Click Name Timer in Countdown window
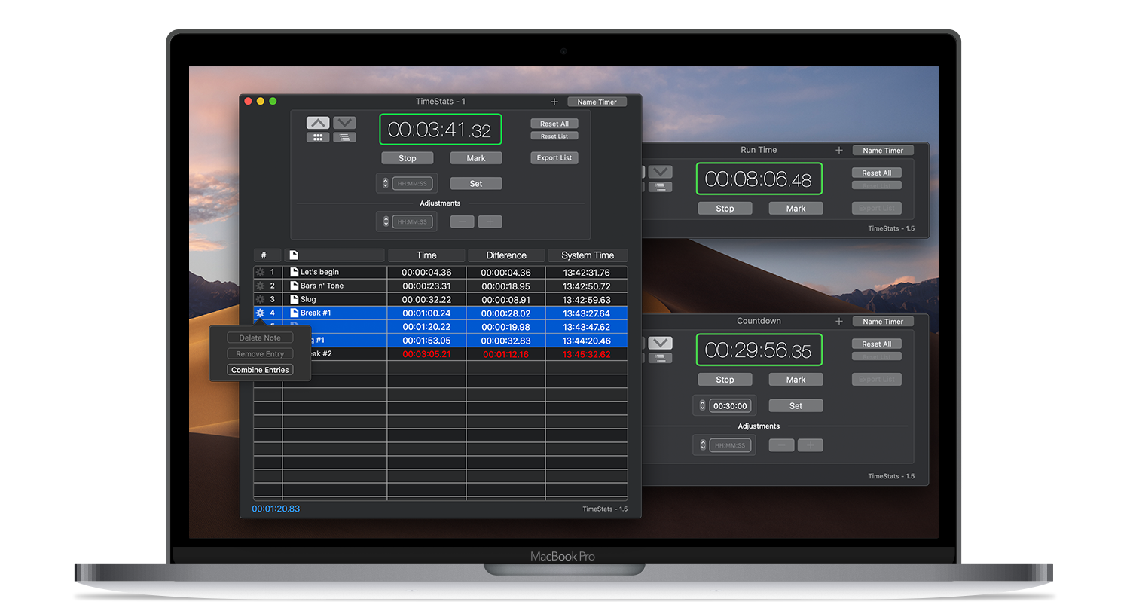 click(x=883, y=321)
